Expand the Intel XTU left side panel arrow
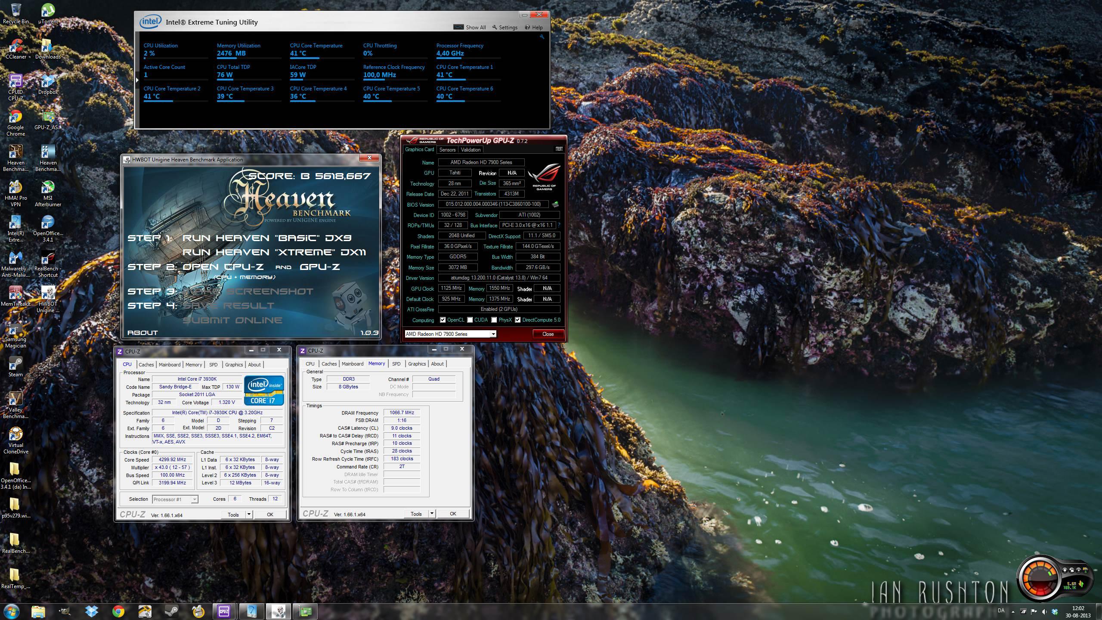The height and width of the screenshot is (620, 1102). pyautogui.click(x=137, y=80)
